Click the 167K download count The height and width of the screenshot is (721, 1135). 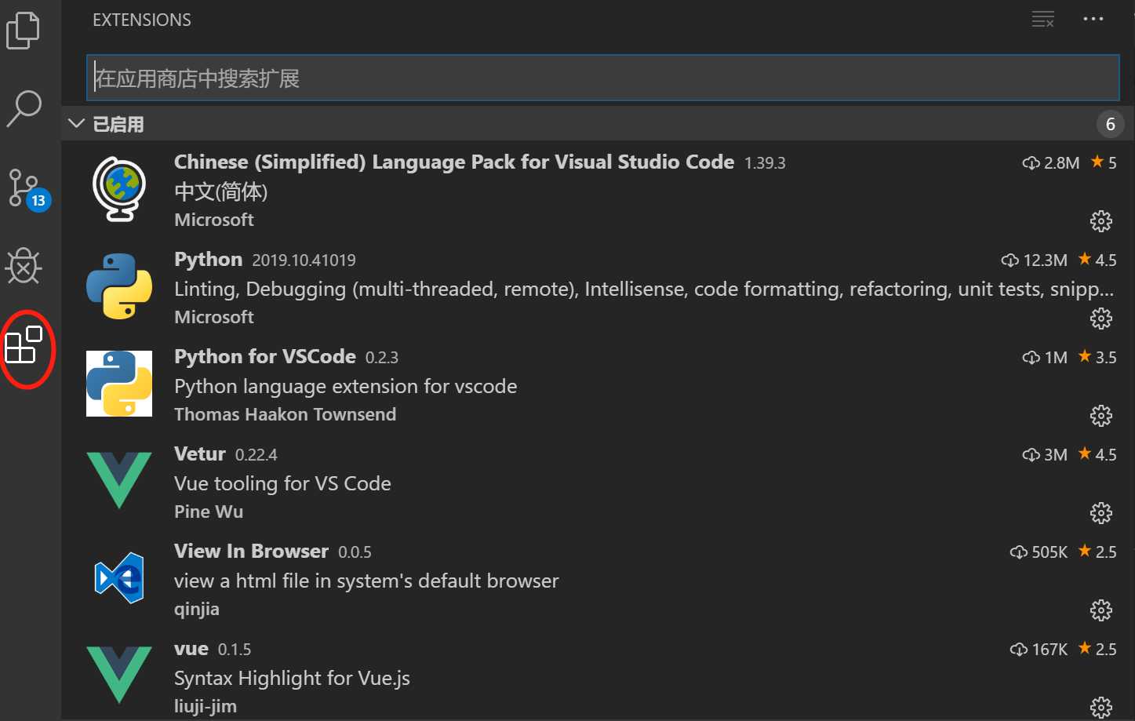point(1039,649)
